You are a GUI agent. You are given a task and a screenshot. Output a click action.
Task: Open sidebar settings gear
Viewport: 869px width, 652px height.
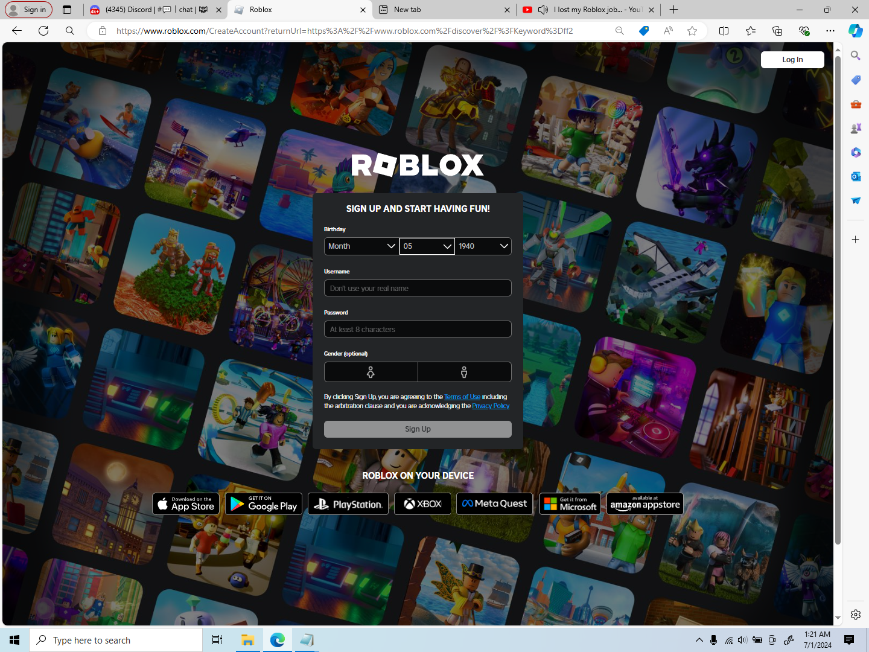point(856,615)
